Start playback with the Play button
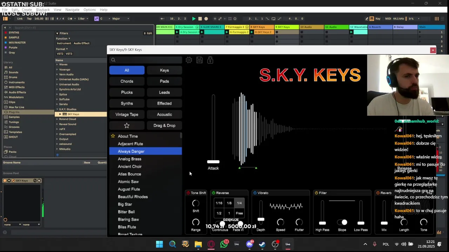449x252 pixels. [x=194, y=19]
